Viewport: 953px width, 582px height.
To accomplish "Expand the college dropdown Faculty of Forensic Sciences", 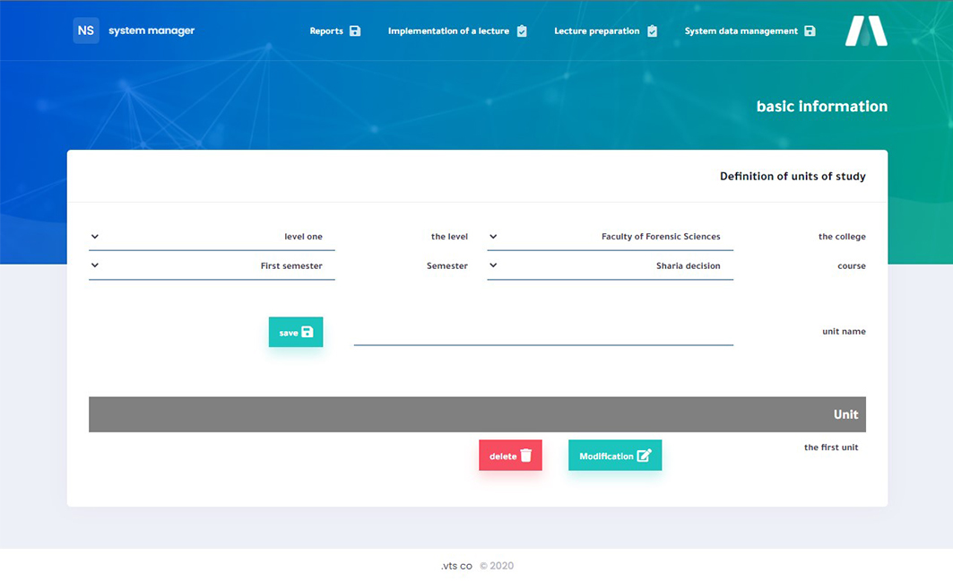I will [611, 237].
